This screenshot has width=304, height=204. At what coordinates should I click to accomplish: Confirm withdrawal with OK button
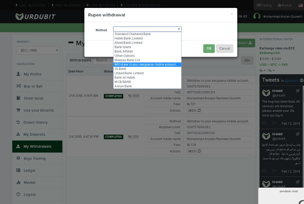coord(209,49)
